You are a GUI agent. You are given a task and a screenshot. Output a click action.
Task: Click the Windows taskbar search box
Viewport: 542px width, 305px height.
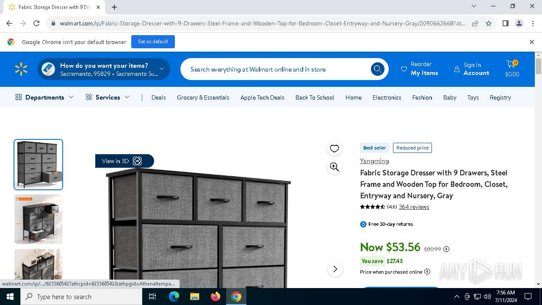(81, 297)
